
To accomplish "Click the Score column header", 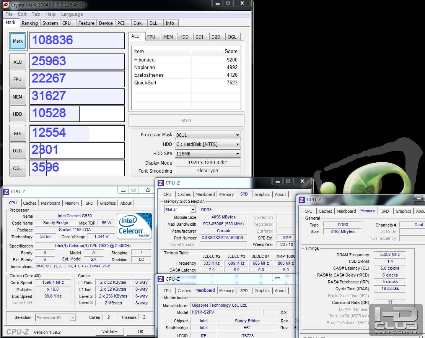I will (x=216, y=52).
